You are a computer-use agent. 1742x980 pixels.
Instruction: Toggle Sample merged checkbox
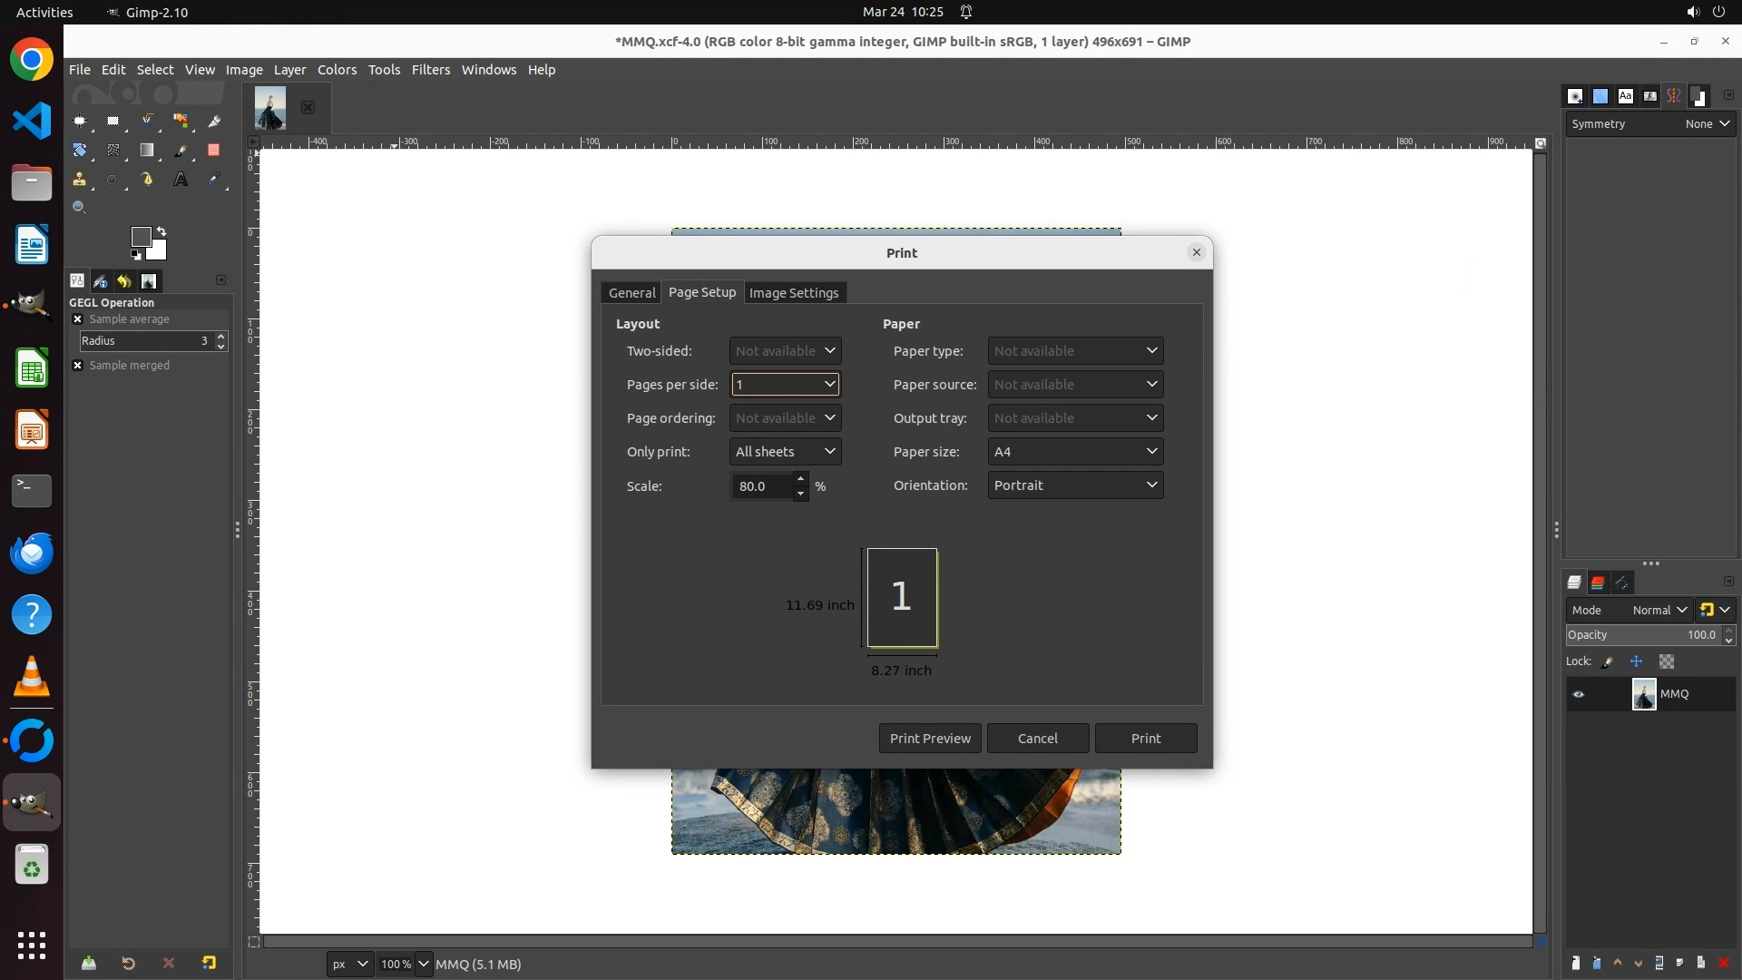[78, 366]
